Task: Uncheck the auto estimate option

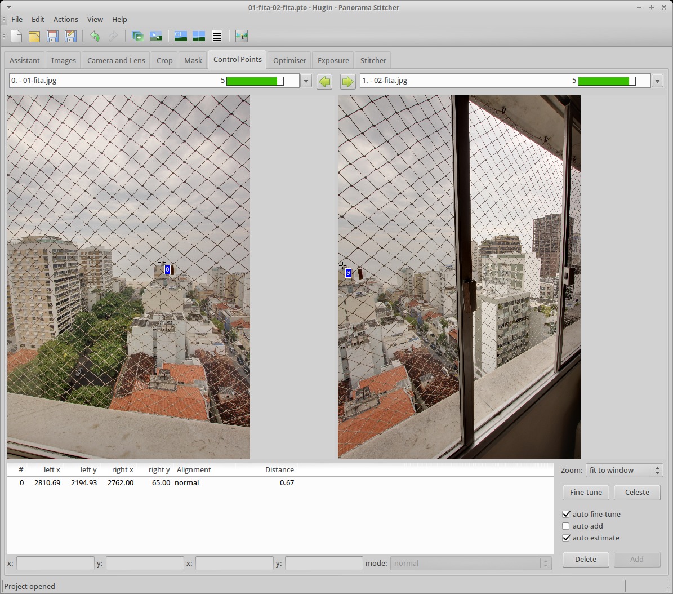Action: (x=566, y=538)
